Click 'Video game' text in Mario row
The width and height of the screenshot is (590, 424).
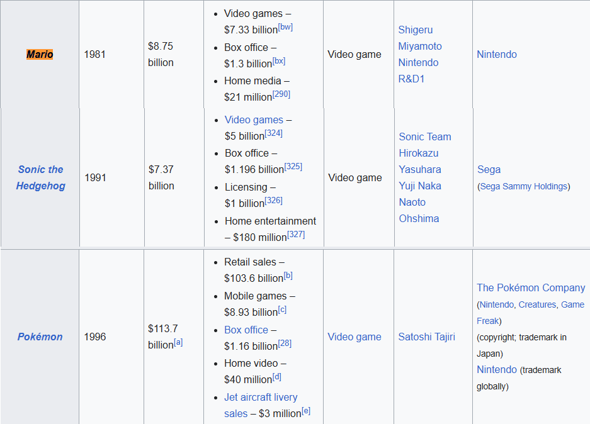pos(354,55)
